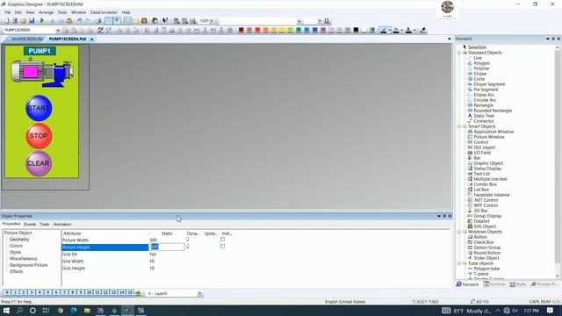Select the Selection pointer tool
Viewport: 562px width, 316px height.
(x=477, y=47)
